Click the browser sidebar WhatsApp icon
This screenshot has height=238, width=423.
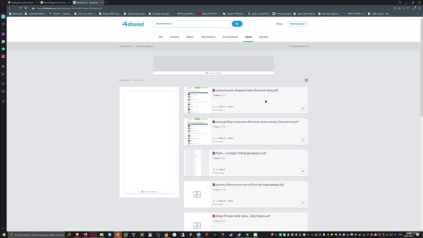[x=3, y=42]
